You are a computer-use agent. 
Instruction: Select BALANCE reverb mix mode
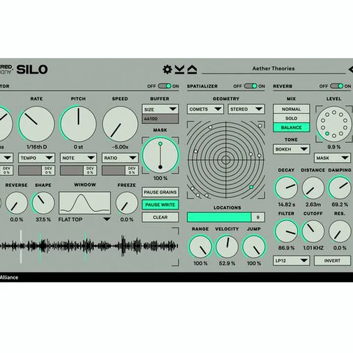pyautogui.click(x=291, y=127)
